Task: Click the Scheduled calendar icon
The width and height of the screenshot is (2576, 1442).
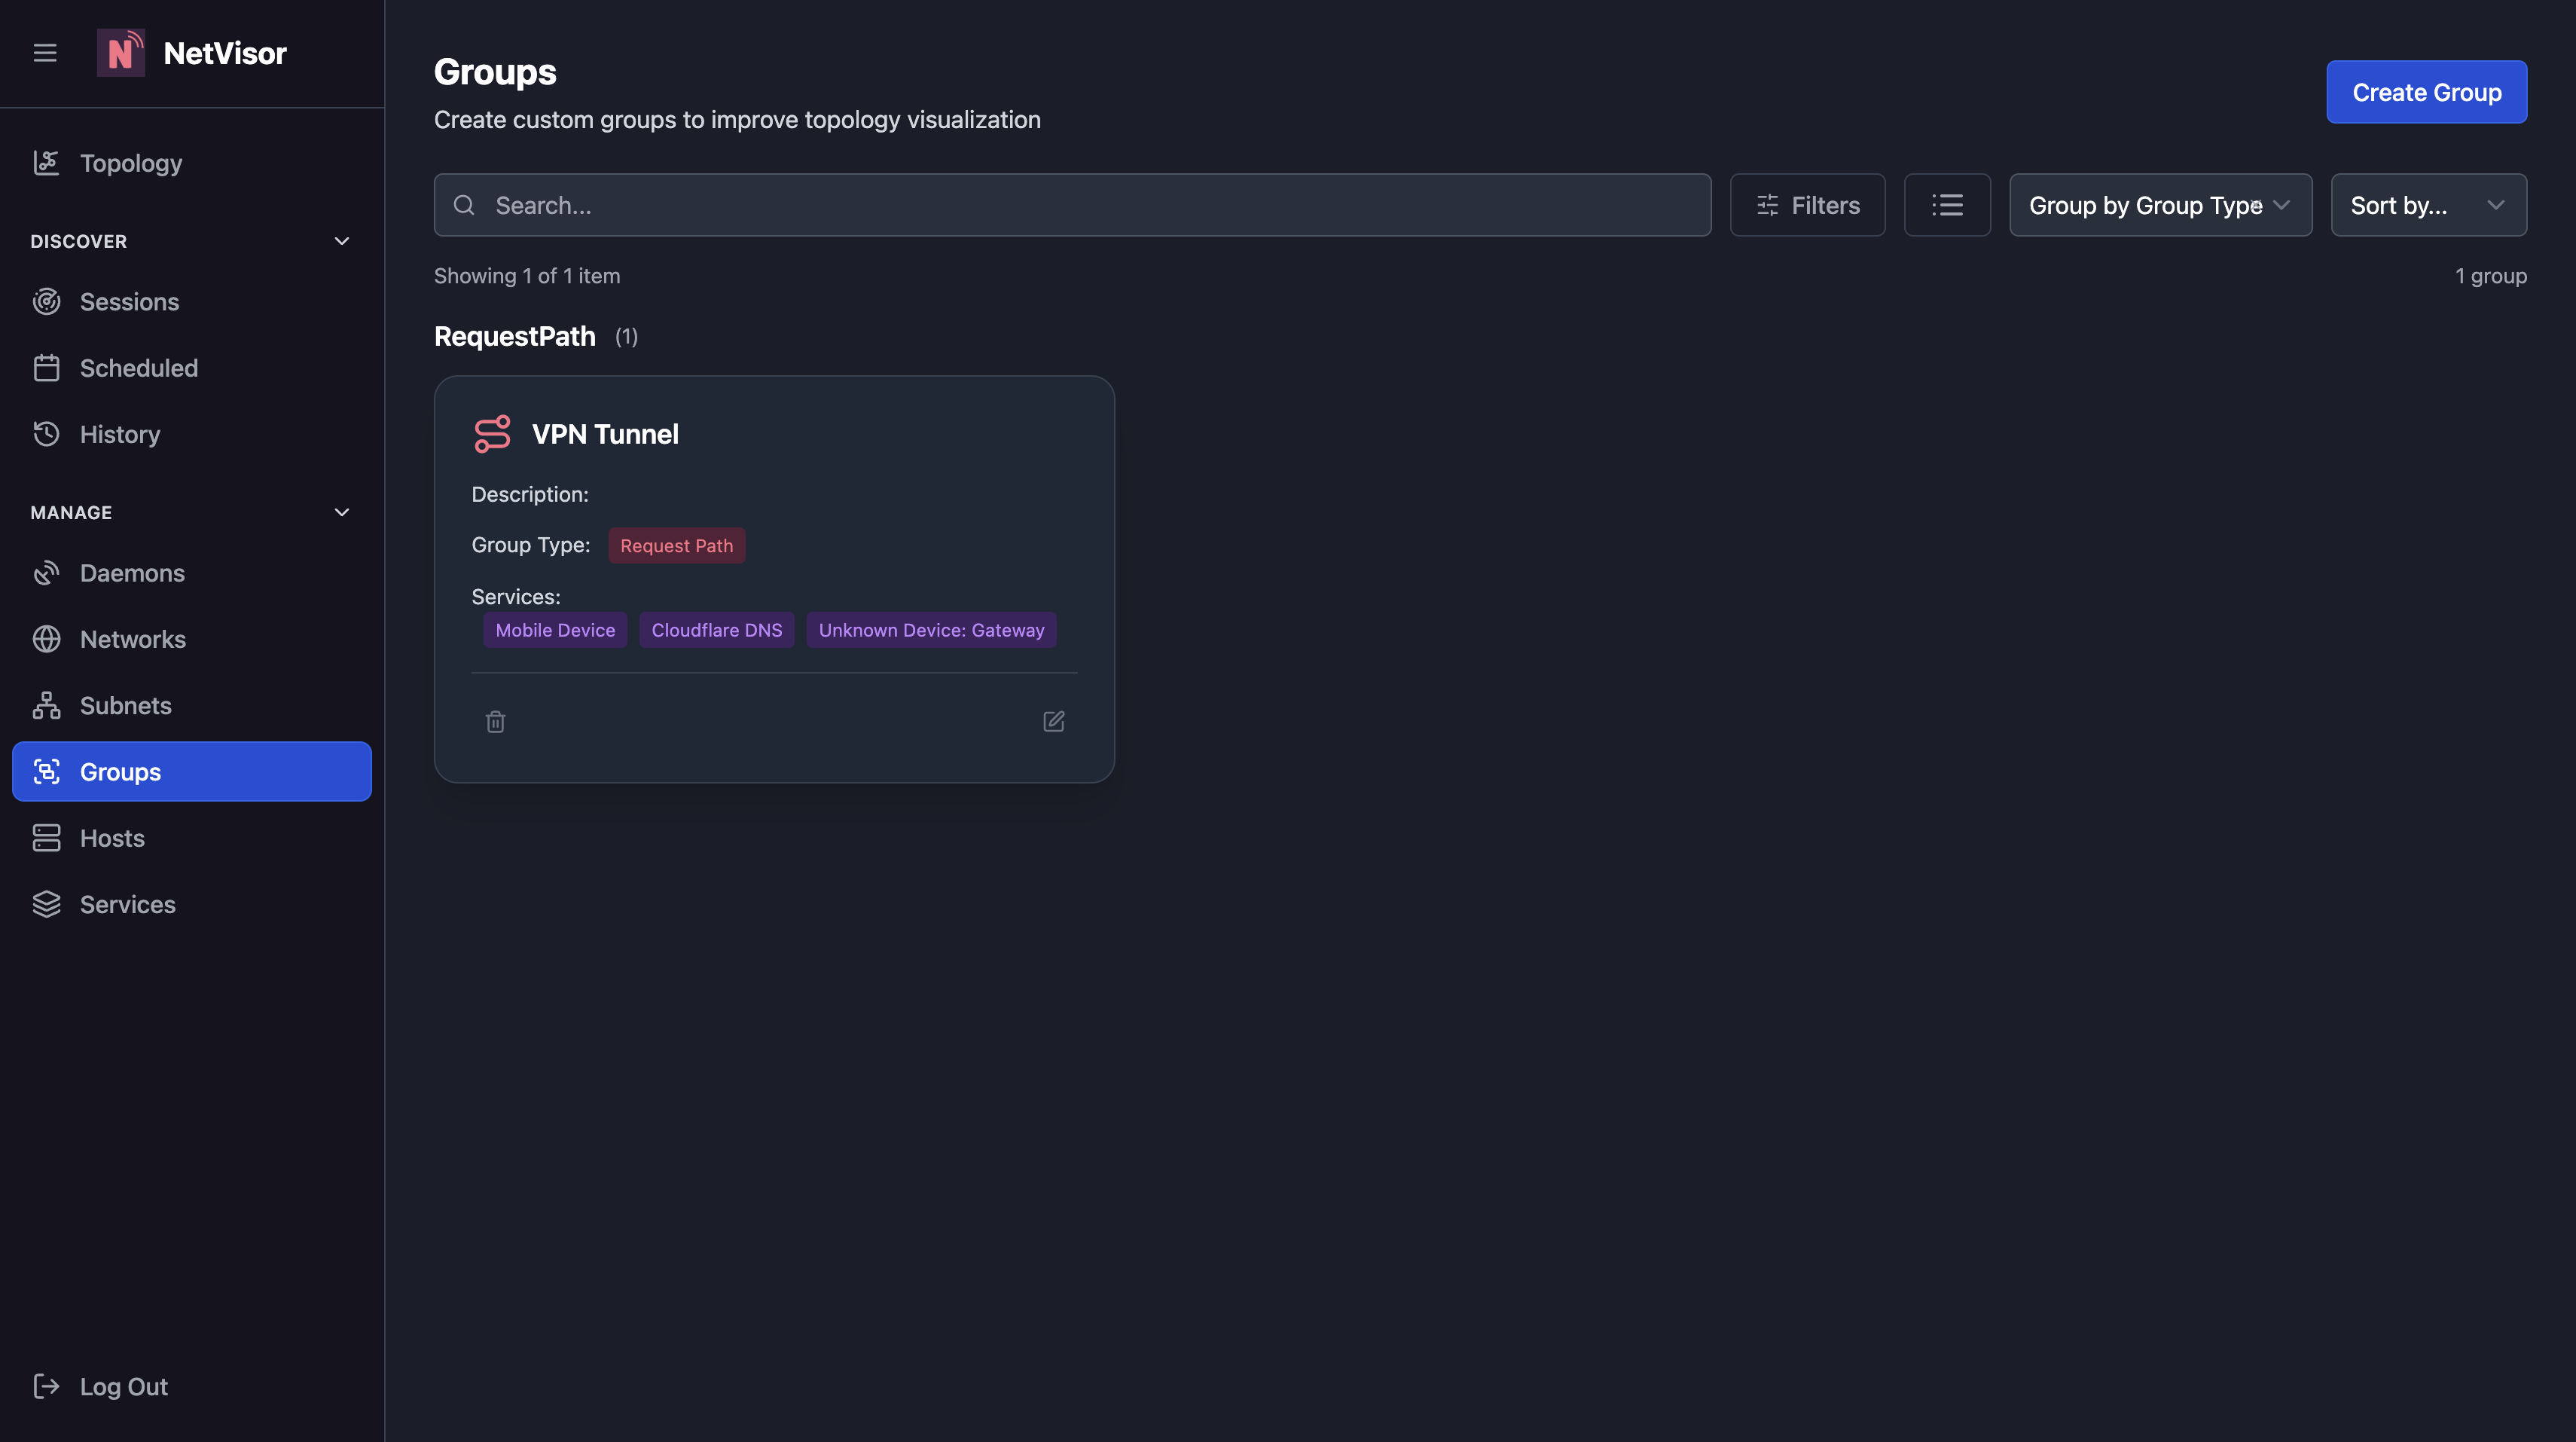Action: point(47,367)
